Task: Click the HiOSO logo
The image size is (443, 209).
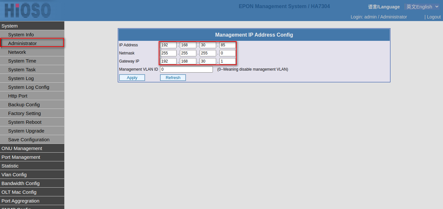Action: [x=28, y=10]
